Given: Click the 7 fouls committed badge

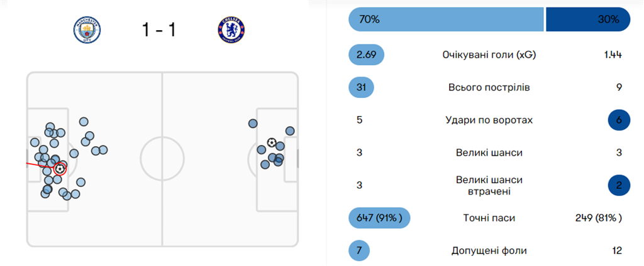Looking at the screenshot, I should tap(359, 250).
